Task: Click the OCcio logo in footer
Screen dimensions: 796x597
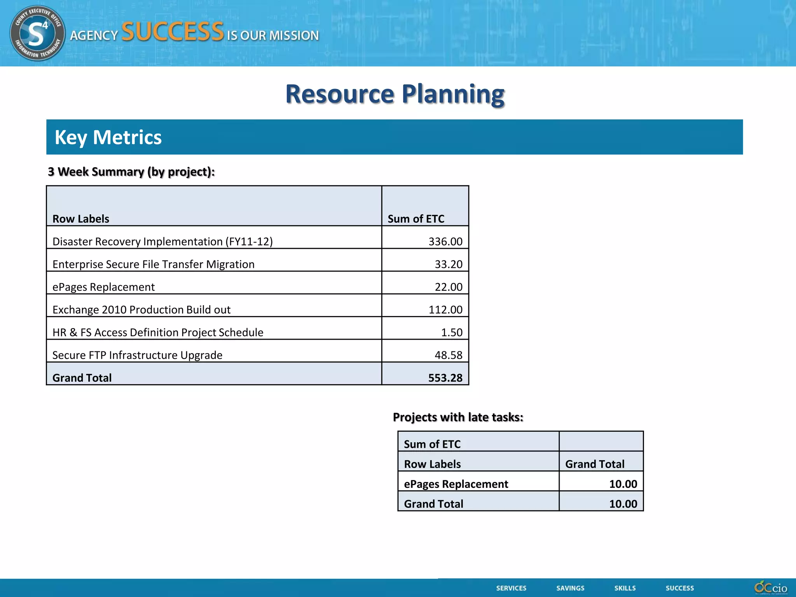Action: 771,588
